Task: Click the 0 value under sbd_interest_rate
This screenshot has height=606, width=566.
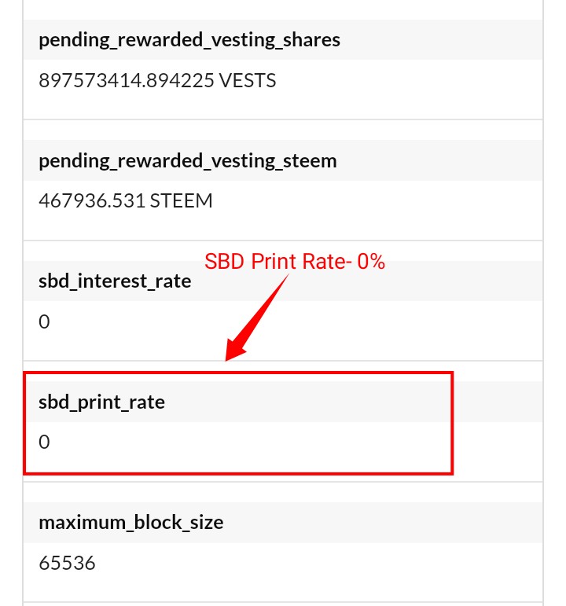Action: click(44, 321)
